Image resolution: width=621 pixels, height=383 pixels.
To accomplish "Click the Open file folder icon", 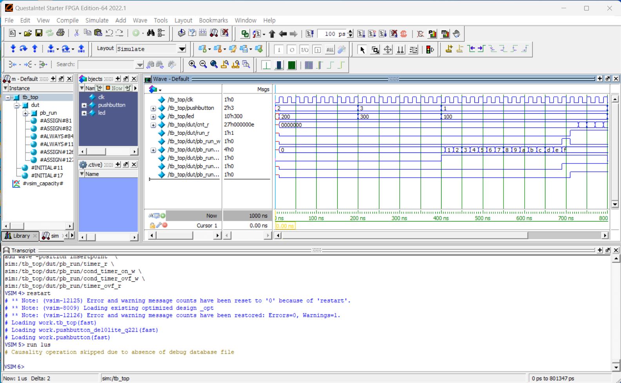I will click(x=27, y=34).
